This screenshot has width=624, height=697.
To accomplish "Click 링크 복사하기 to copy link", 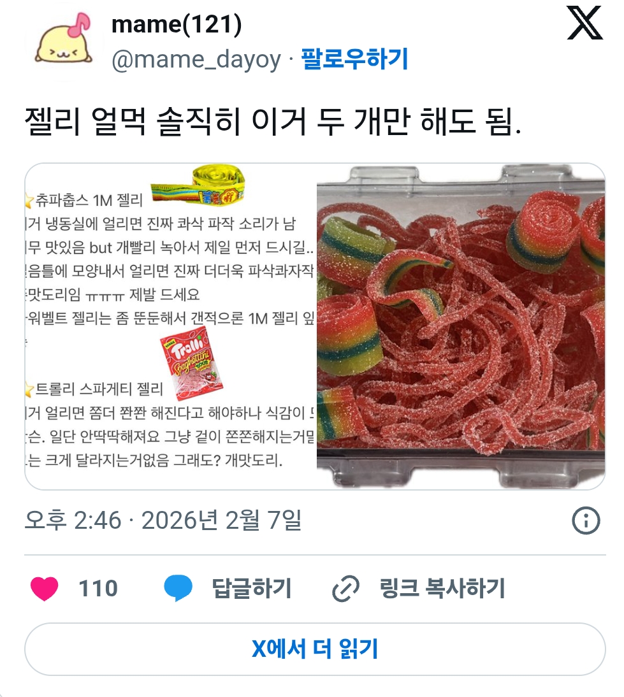I will (x=442, y=589).
